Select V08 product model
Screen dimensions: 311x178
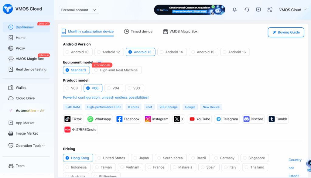[72, 88]
